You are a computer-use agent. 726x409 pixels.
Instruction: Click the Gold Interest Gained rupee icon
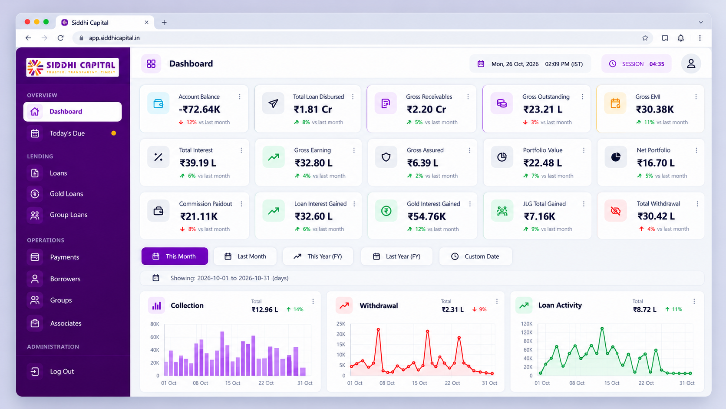coord(386,211)
